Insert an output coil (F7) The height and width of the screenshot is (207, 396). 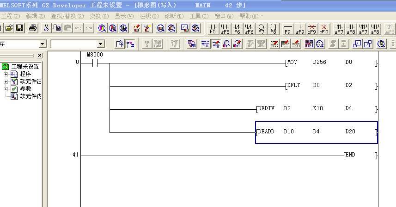click(x=262, y=29)
